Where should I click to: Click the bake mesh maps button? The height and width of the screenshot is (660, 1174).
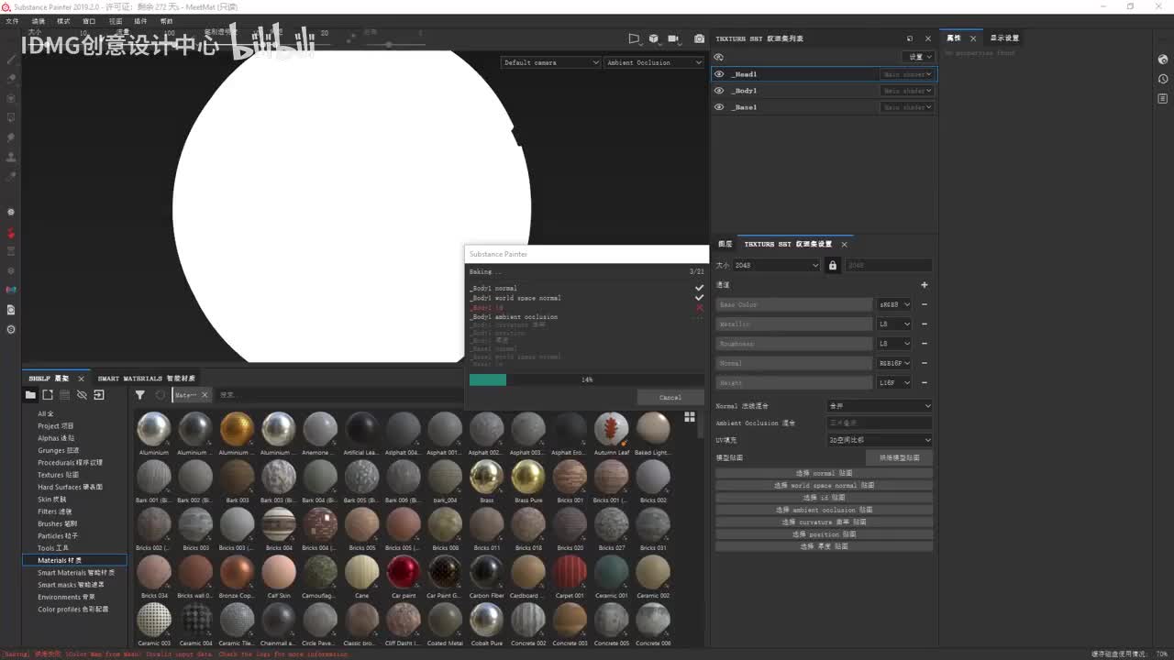899,457
